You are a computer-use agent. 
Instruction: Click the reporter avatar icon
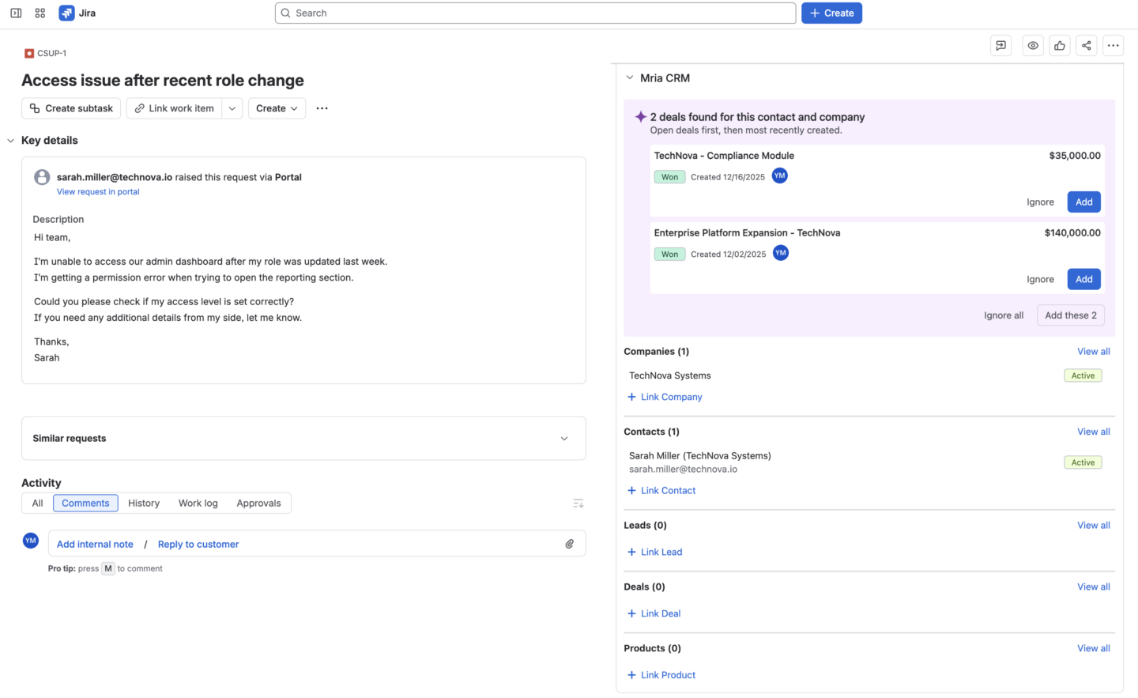pyautogui.click(x=42, y=177)
